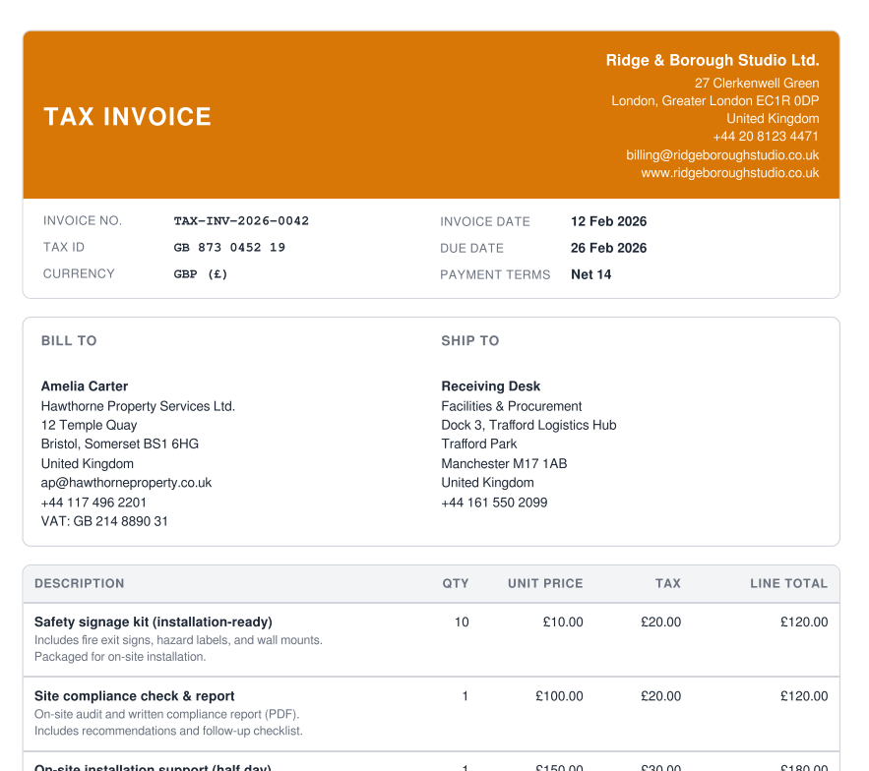Click the invoice date 12 Feb 2026
The height and width of the screenshot is (771, 869).
click(x=608, y=222)
